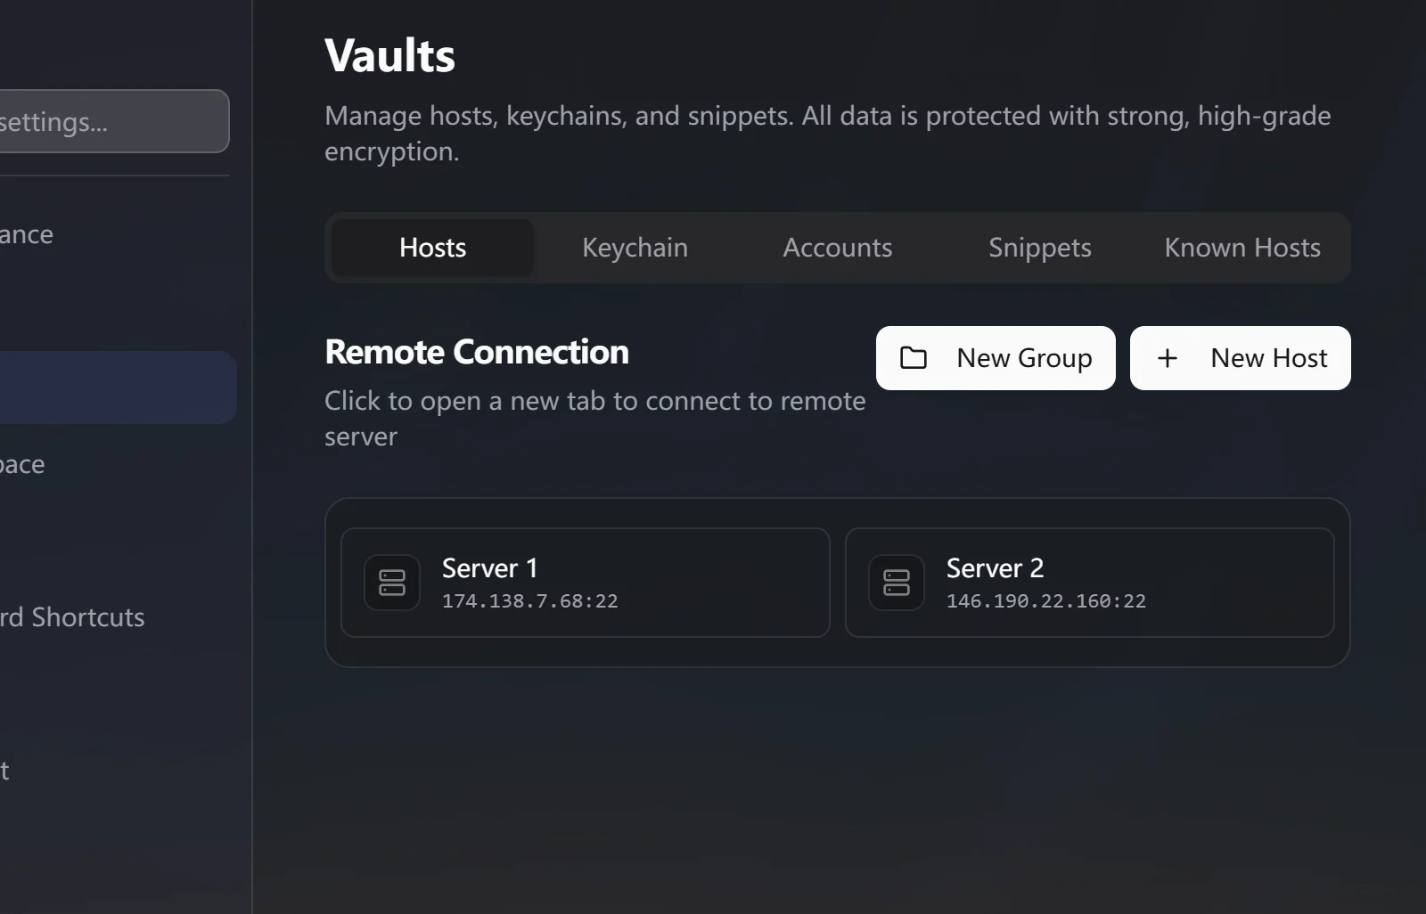Viewport: 1426px width, 914px height.
Task: View the Known Hosts tab
Action: tap(1242, 248)
